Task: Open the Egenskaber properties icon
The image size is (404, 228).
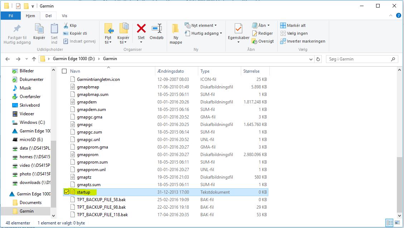Action: click(238, 28)
